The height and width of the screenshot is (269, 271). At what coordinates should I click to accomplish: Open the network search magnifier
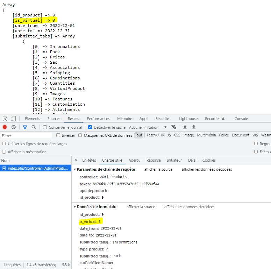(x=34, y=127)
